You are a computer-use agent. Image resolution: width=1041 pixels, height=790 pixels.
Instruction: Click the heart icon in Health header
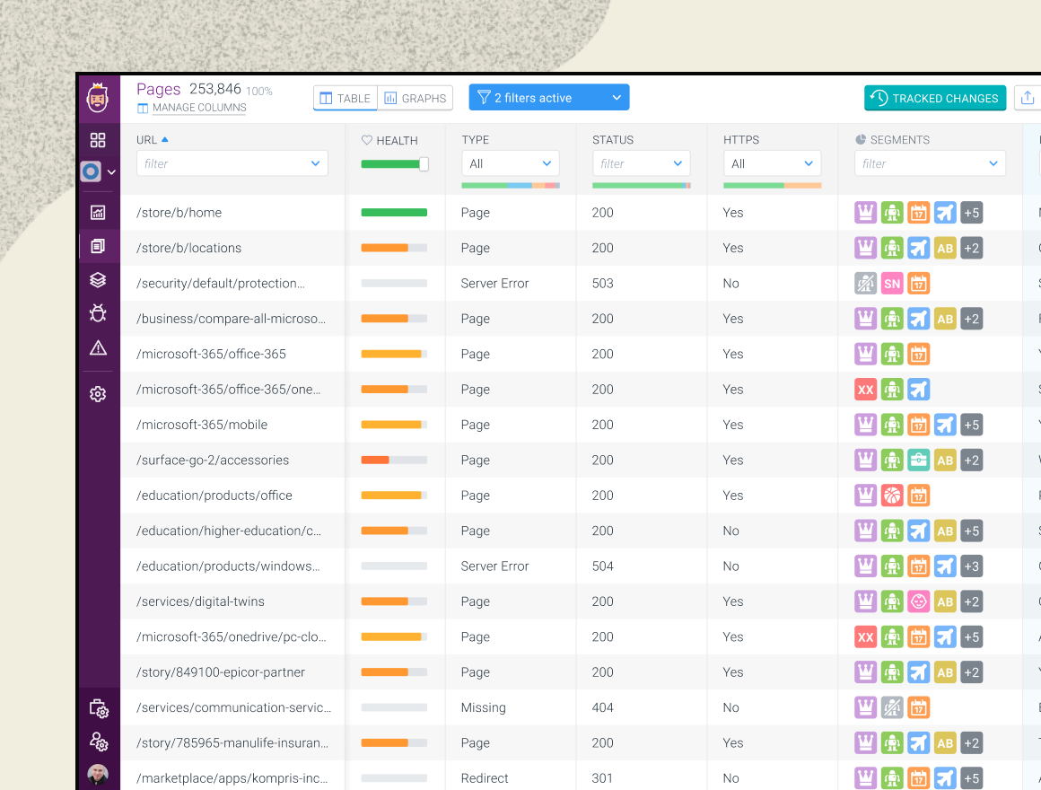tap(366, 140)
